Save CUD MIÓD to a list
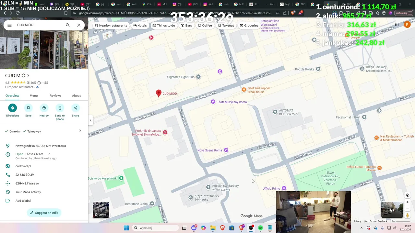This screenshot has width=415, height=233. tap(28, 110)
